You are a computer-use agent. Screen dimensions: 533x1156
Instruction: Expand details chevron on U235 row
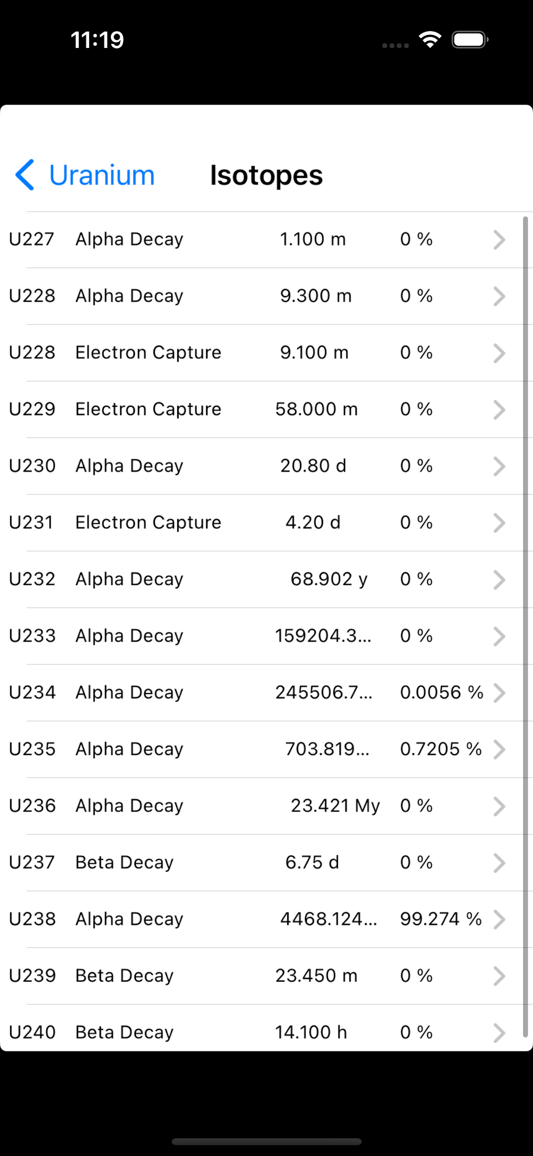click(499, 750)
